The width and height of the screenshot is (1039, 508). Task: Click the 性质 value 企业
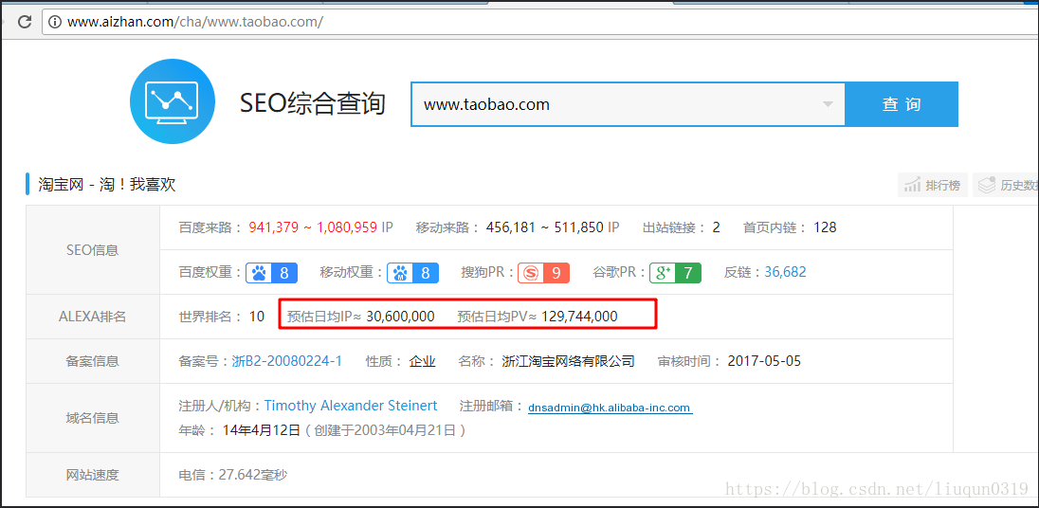422,361
